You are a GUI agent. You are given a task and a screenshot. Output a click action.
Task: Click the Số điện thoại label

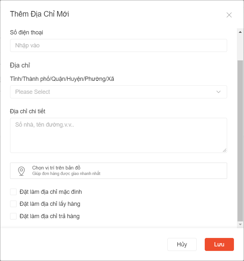click(x=27, y=32)
